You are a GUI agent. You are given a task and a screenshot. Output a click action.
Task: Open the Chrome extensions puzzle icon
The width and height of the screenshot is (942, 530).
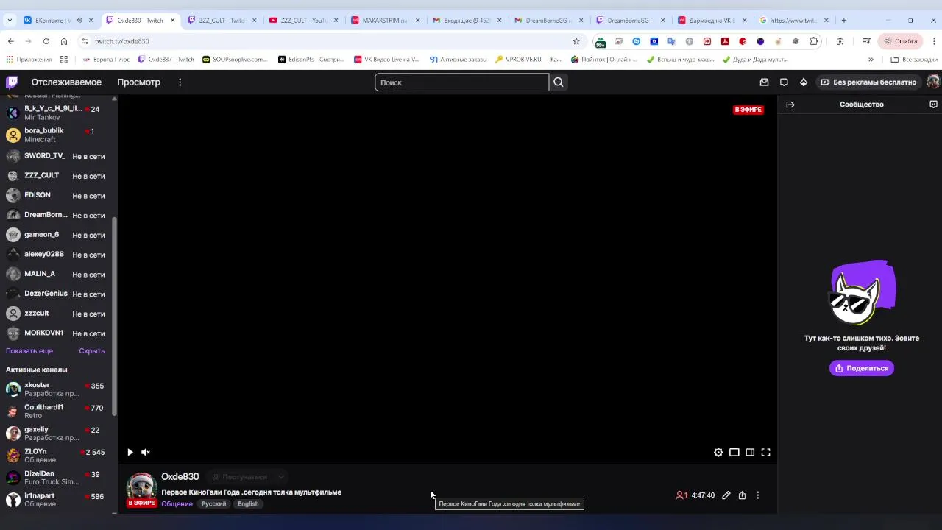[813, 41]
